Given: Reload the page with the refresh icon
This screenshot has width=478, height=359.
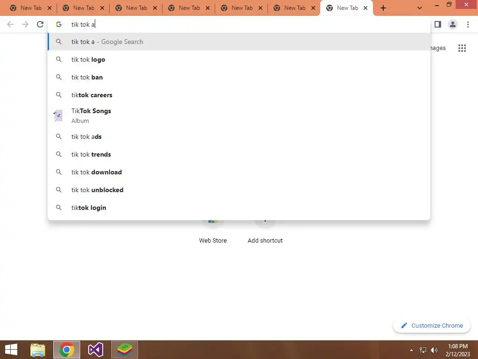Looking at the screenshot, I should point(40,24).
